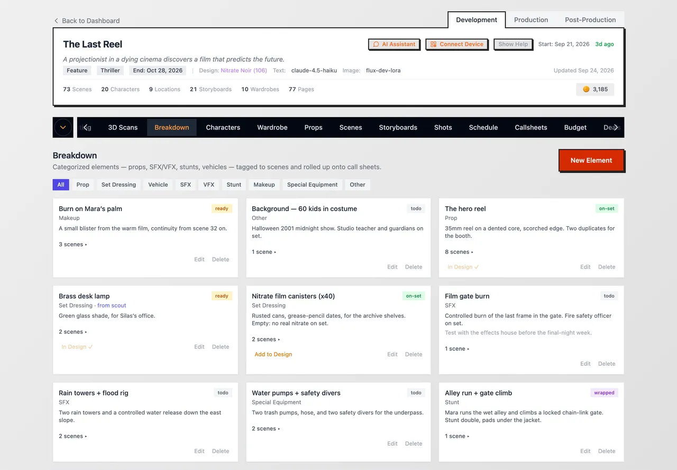Click the Back to Dashboard chevron icon
This screenshot has width=677, height=470.
(x=56, y=21)
